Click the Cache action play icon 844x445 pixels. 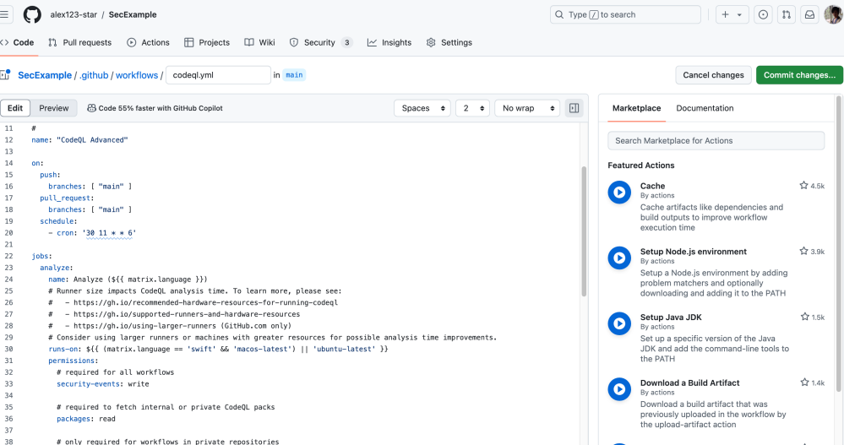click(x=619, y=193)
